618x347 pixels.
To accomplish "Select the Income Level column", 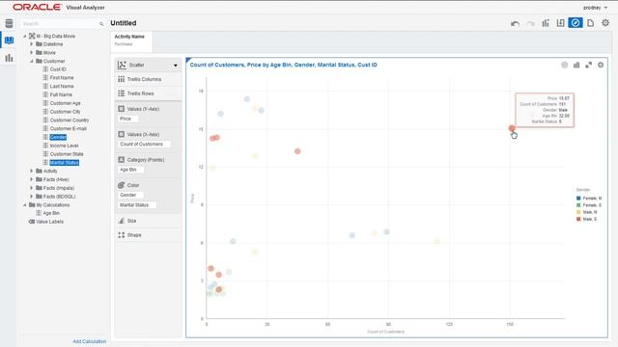I will point(65,146).
